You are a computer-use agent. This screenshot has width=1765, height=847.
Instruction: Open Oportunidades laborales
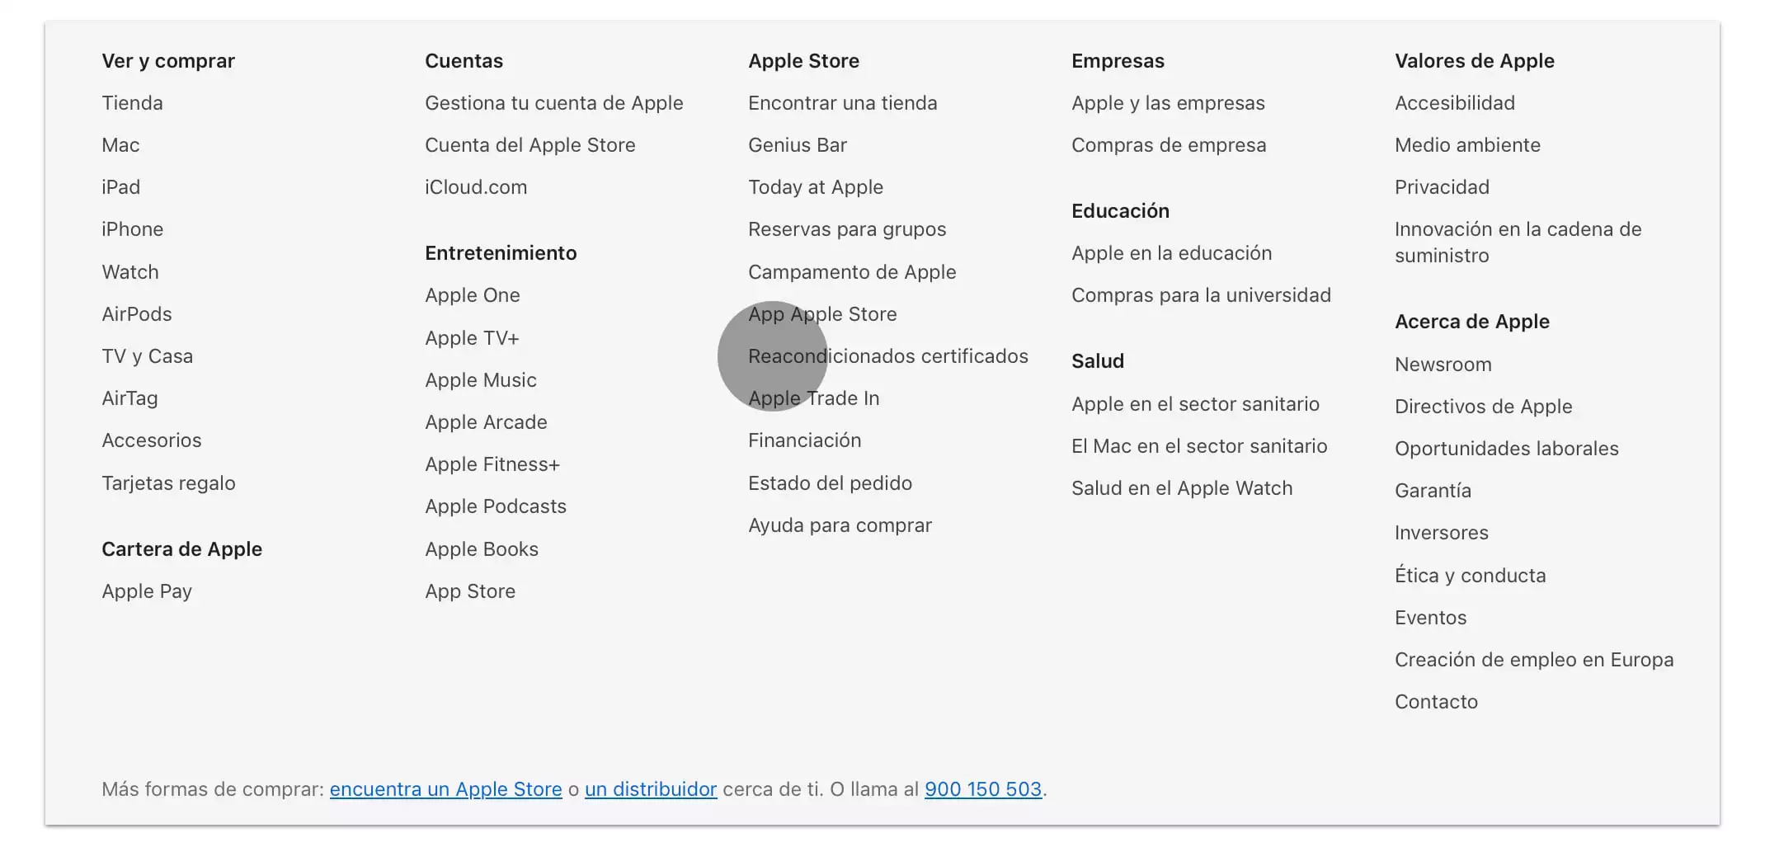point(1506,449)
